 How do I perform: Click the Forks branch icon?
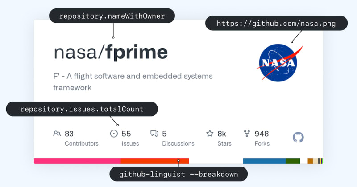(247, 134)
